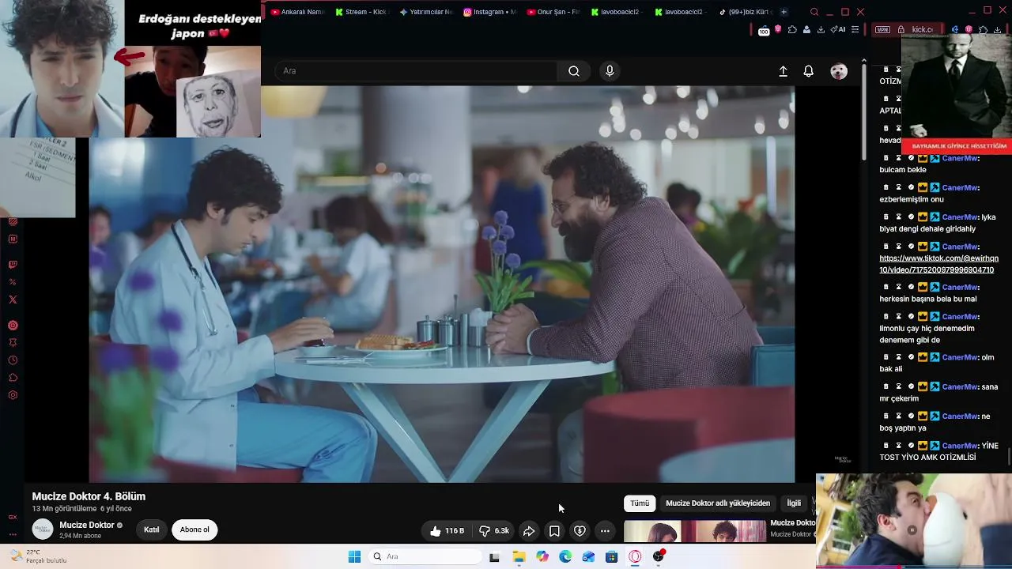Image resolution: width=1012 pixels, height=569 pixels.
Task: Like the Mucize Doktor video
Action: tap(447, 531)
